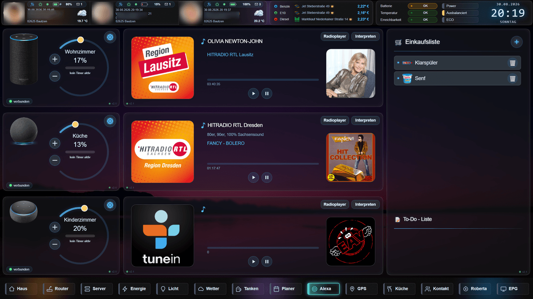Open Radioplayer in the Küche player
Image resolution: width=533 pixels, height=299 pixels.
[335, 120]
